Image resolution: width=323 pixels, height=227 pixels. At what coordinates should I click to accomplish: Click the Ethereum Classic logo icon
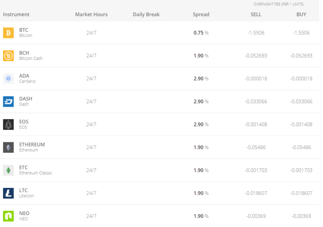pos(8,170)
